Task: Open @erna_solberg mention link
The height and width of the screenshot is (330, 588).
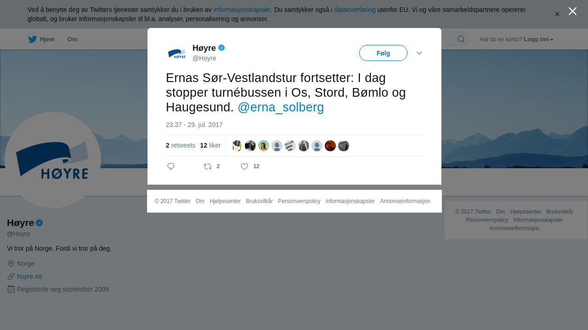Action: 281,107
